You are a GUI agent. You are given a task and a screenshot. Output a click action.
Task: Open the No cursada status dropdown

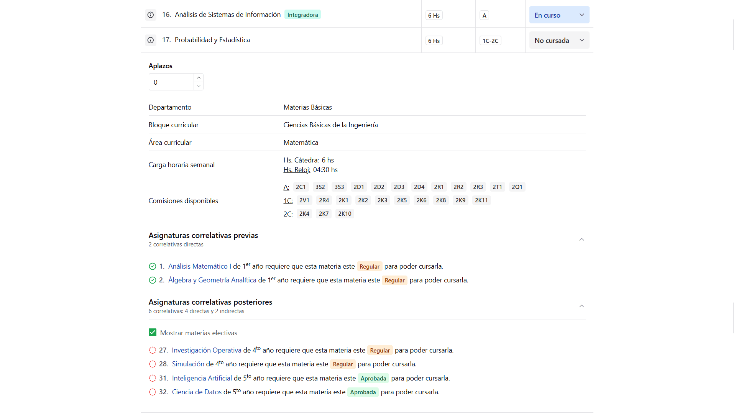coord(559,40)
